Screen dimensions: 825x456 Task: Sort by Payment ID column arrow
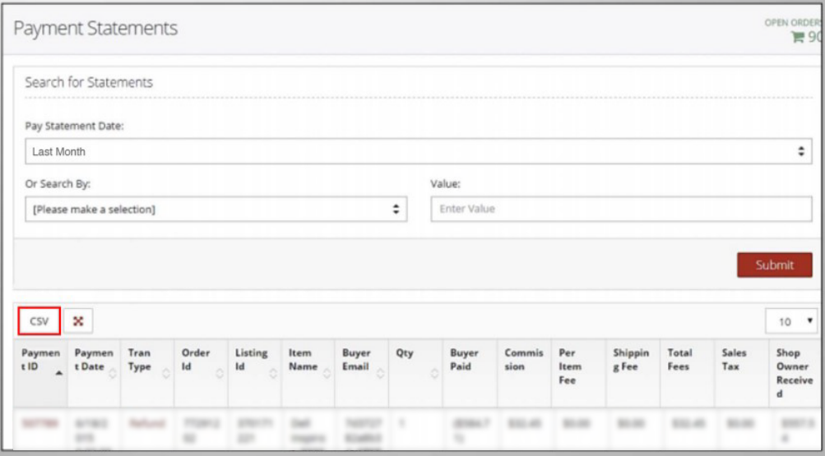point(58,374)
